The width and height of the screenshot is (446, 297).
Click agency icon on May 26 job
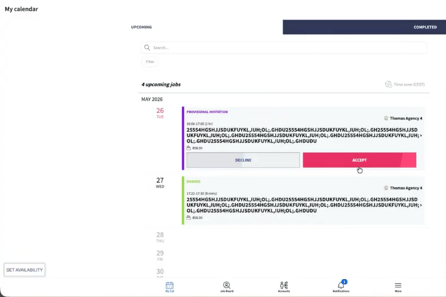(386, 118)
